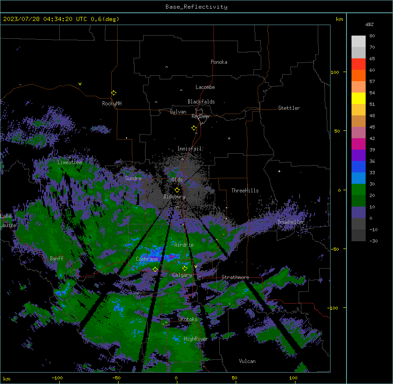Click the yellow diamond marker above RockyMH
The width and height of the screenshot is (393, 384).
pyautogui.click(x=114, y=93)
